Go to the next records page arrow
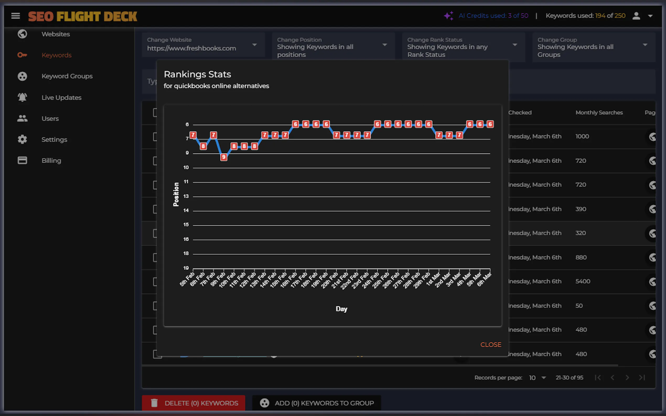Viewport: 666px width, 416px height. point(627,377)
